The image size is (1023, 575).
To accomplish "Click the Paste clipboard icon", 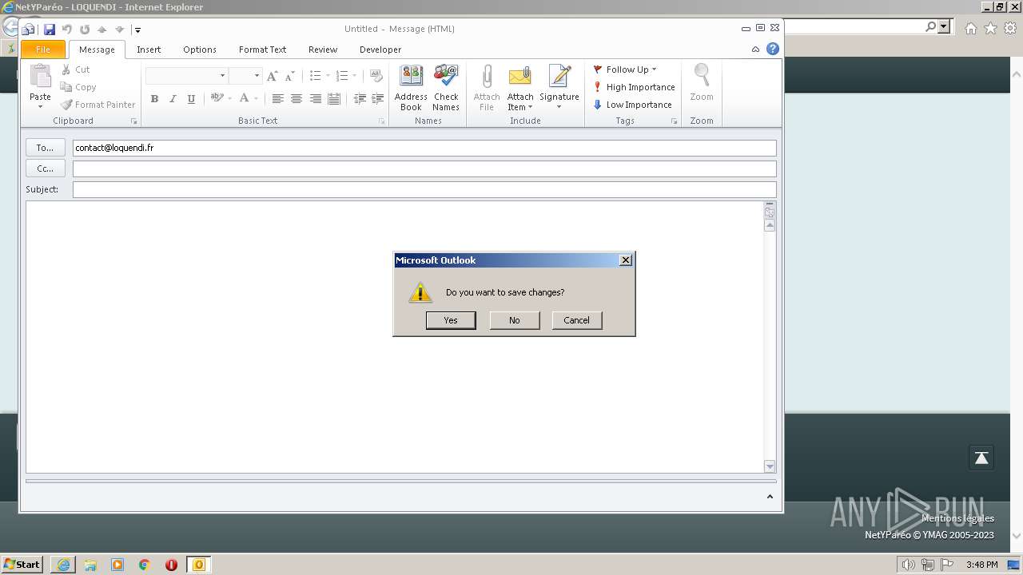I will [40, 77].
